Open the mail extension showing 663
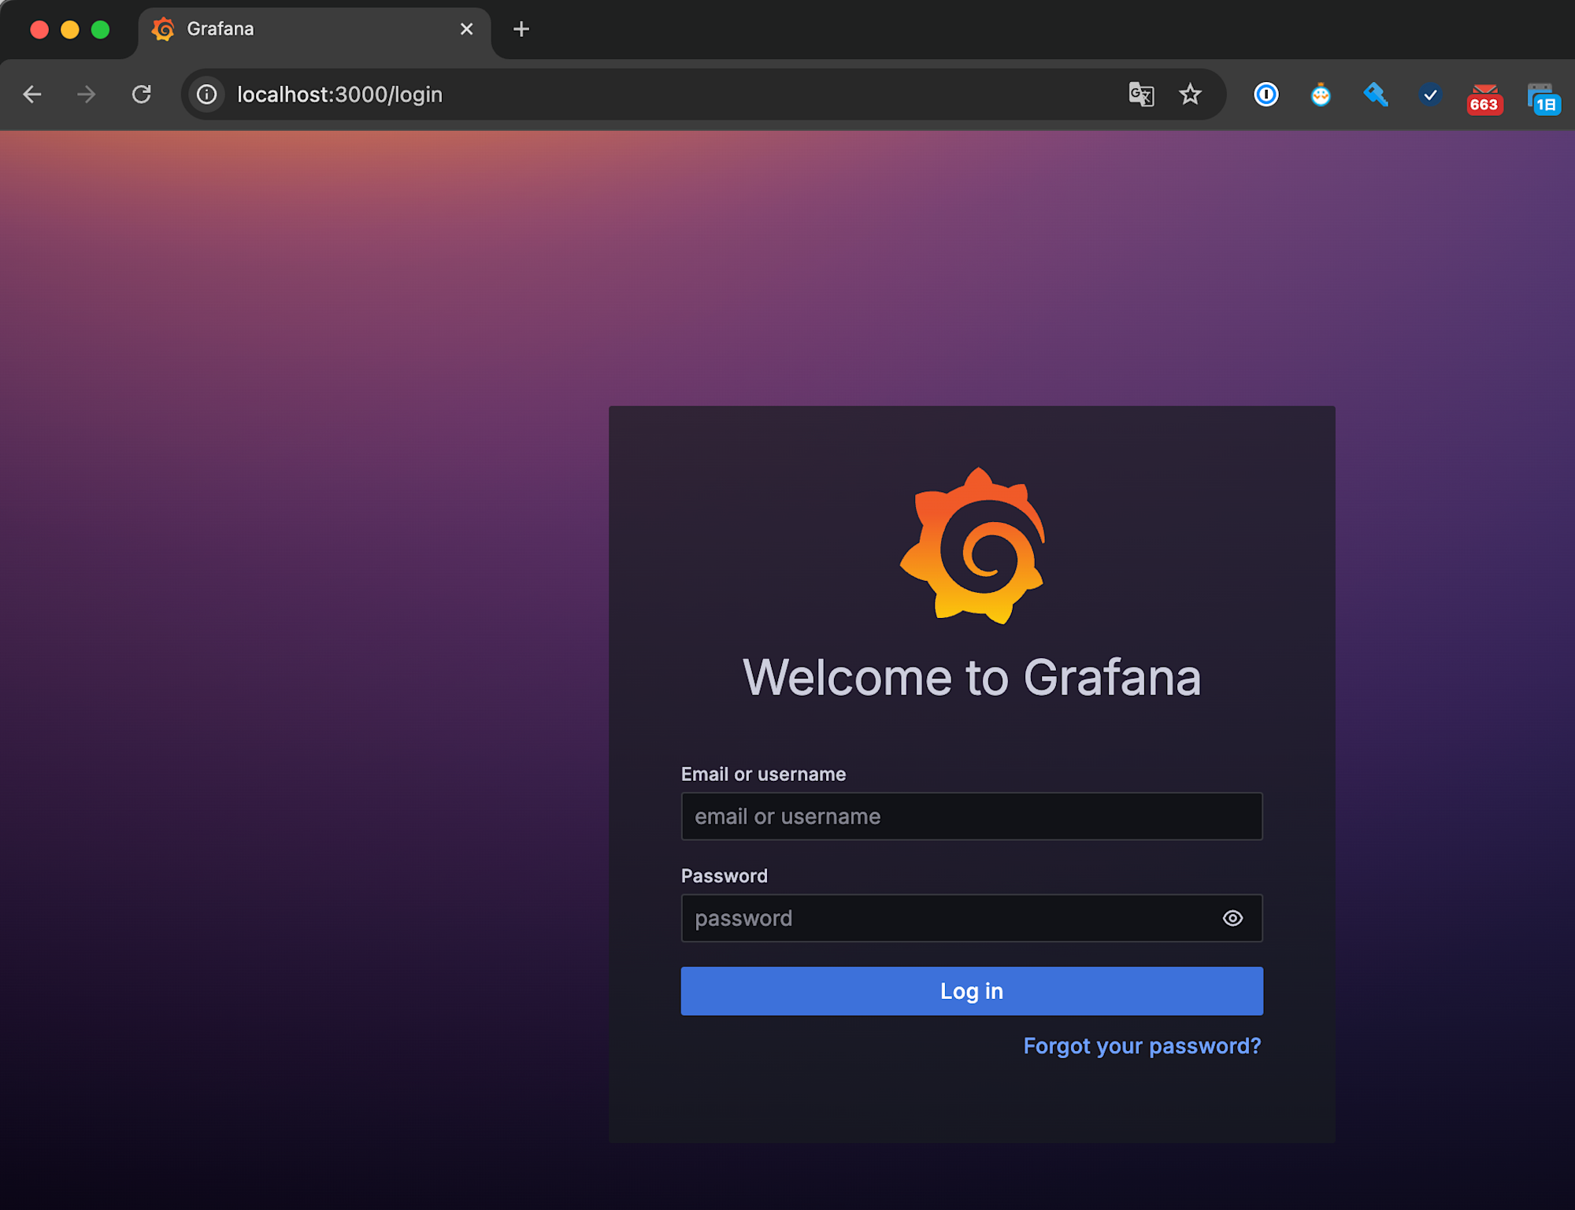The image size is (1575, 1210). (1484, 98)
